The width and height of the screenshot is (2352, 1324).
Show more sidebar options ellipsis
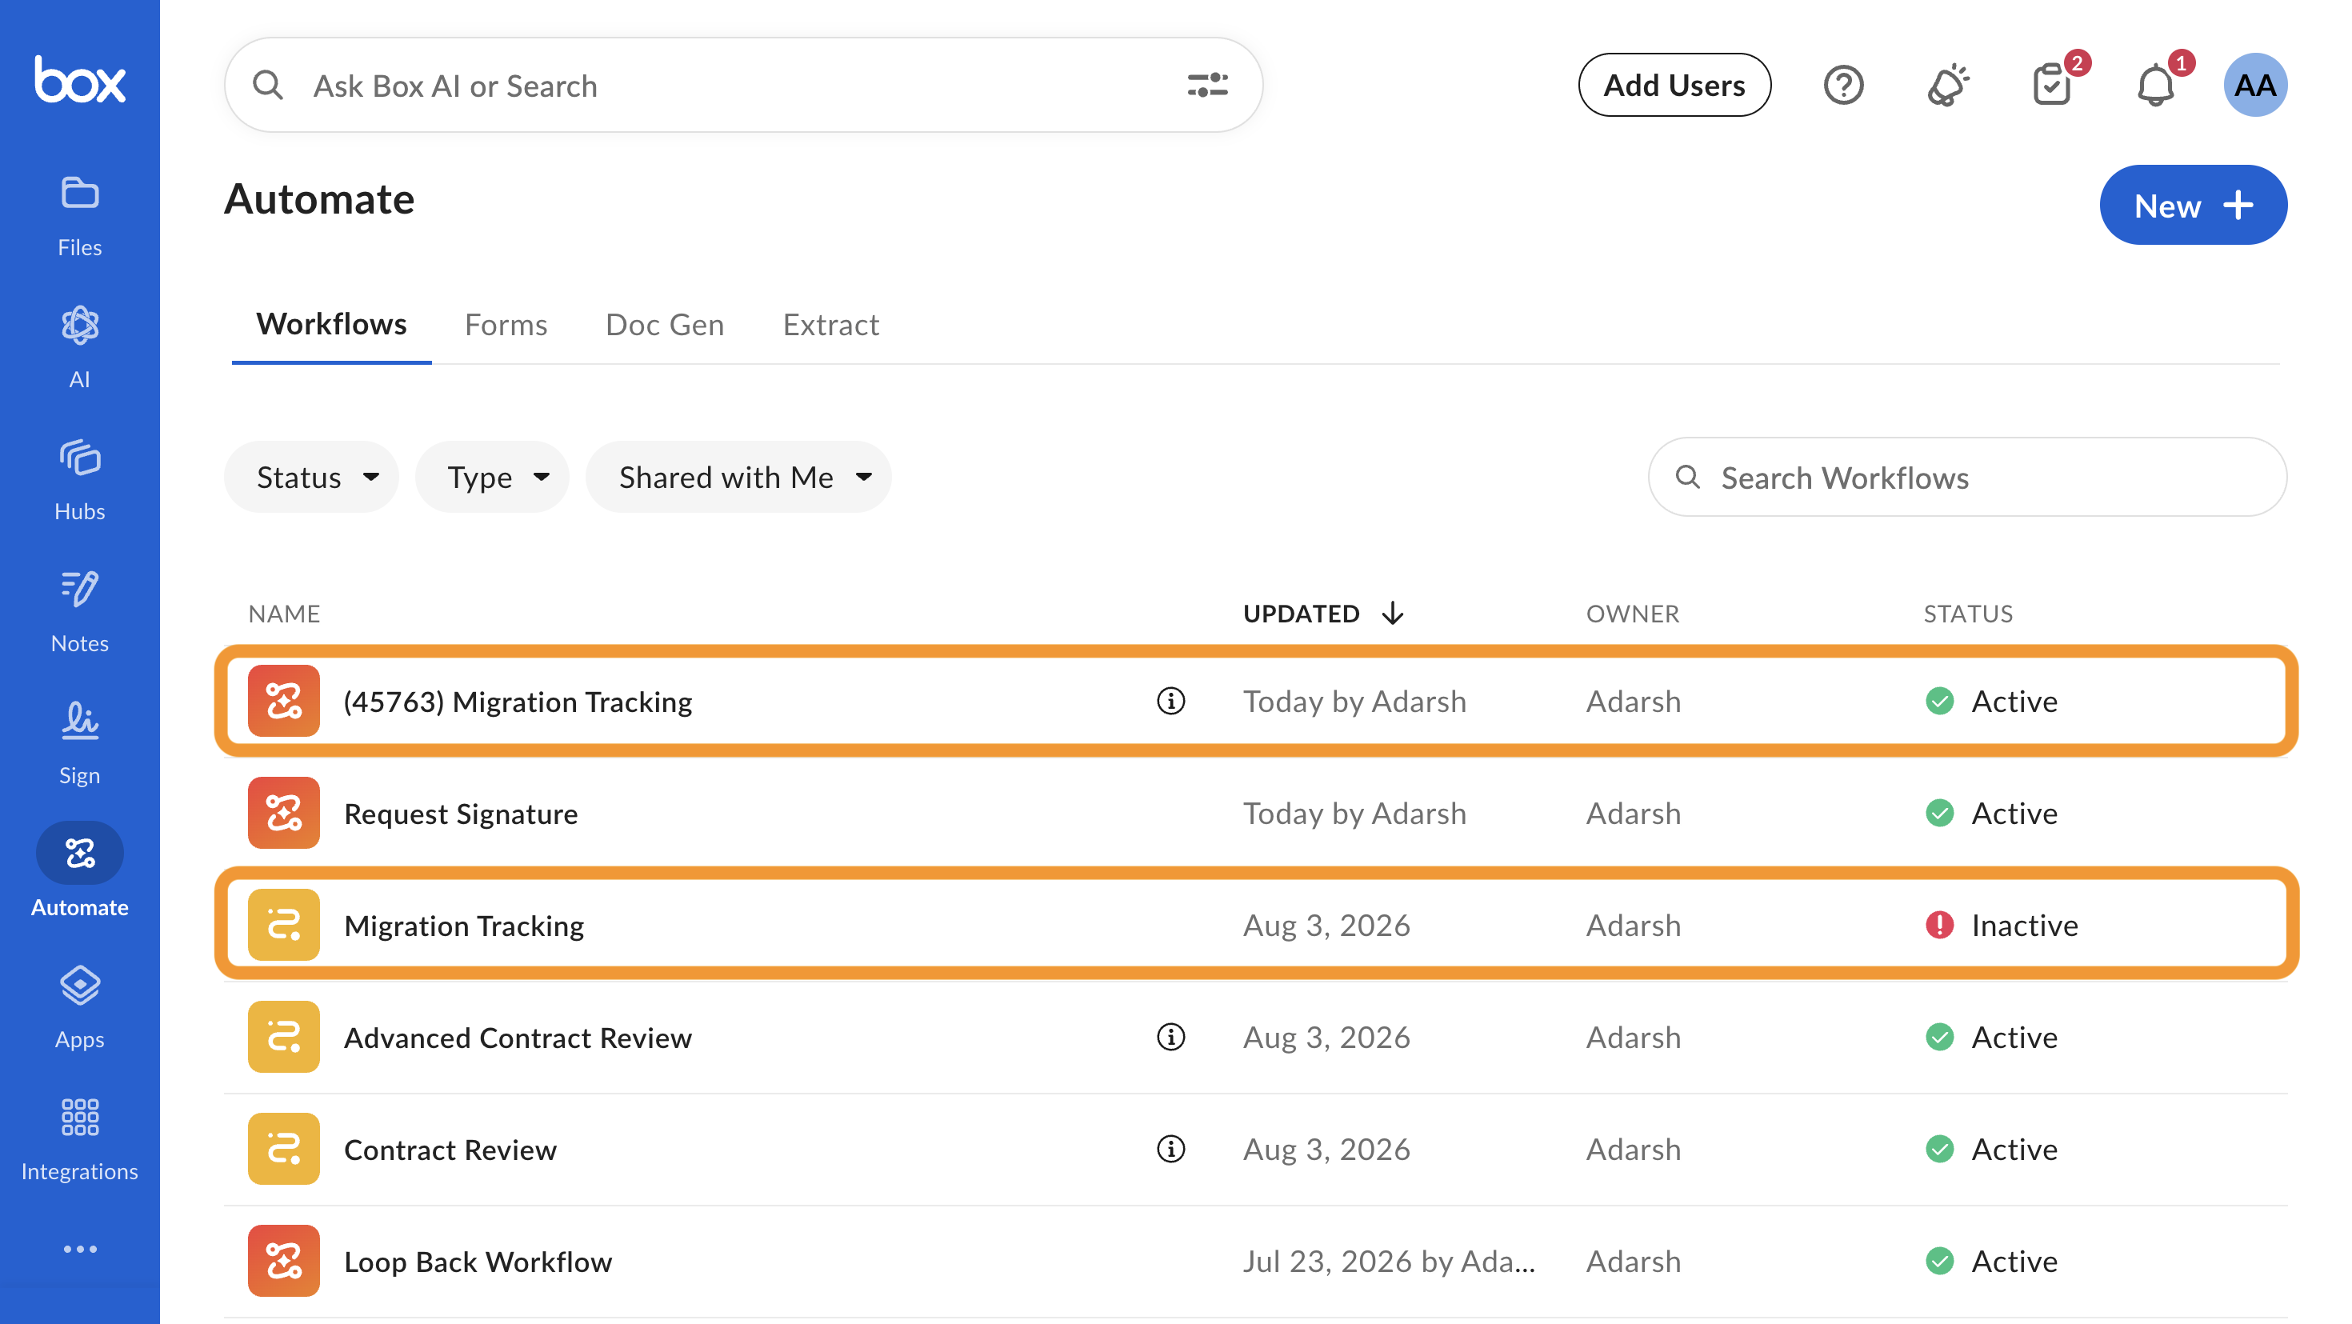click(x=79, y=1248)
